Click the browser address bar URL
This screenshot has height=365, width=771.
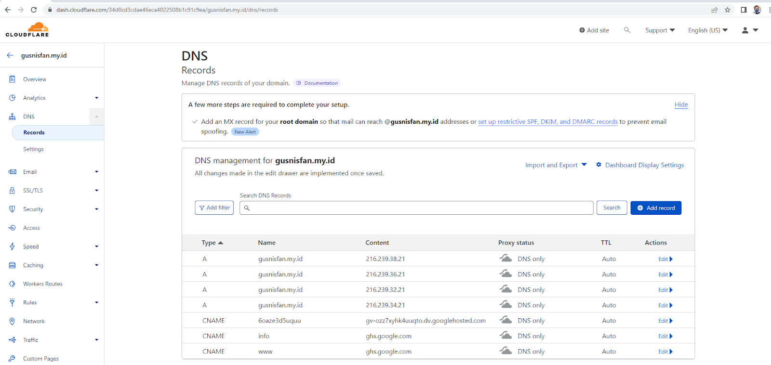coord(167,10)
